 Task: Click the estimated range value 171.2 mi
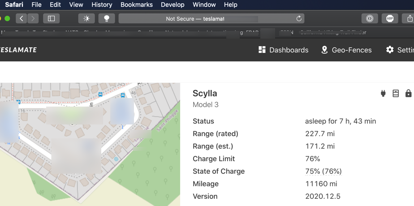click(320, 146)
